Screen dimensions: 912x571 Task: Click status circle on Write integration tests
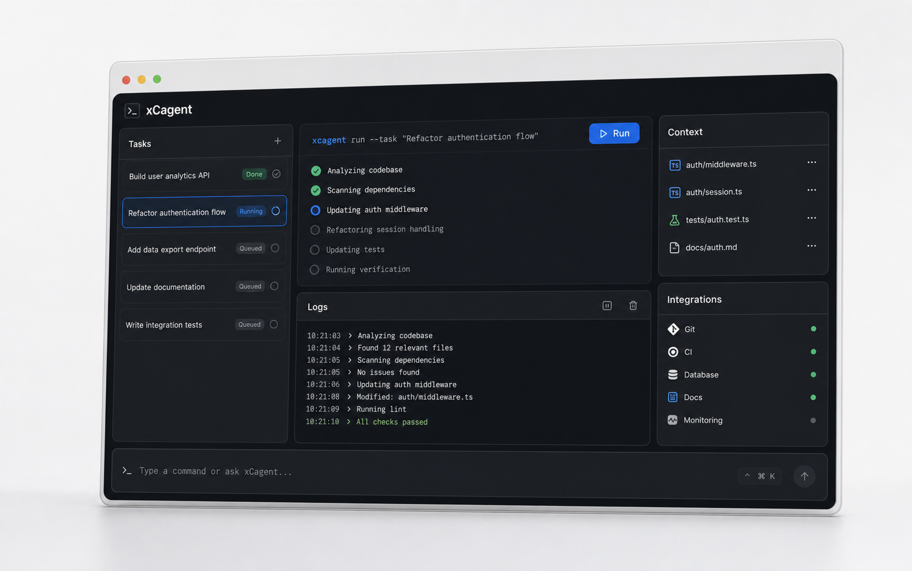[x=274, y=324]
